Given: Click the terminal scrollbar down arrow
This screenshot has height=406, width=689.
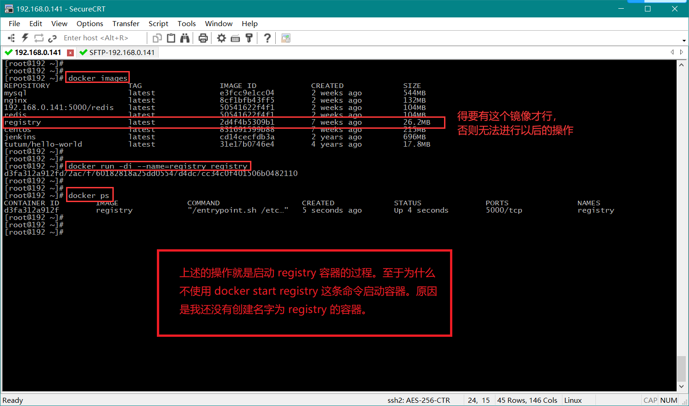Looking at the screenshot, I should (682, 386).
